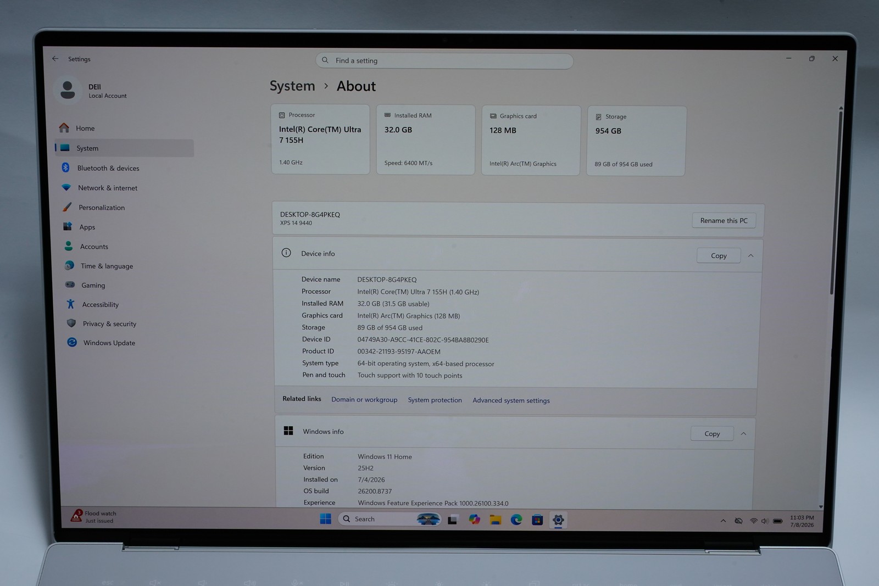
Task: Click the Windows 11 Home edition text
Action: click(x=385, y=456)
